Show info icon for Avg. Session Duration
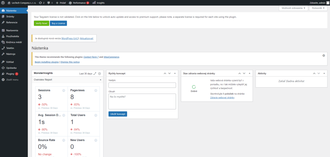Screen dimensions: 330x157 click(x=64, y=115)
